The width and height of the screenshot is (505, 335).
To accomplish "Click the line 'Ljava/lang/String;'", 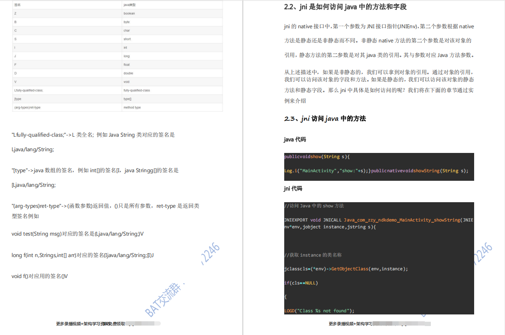I will coord(33,150).
